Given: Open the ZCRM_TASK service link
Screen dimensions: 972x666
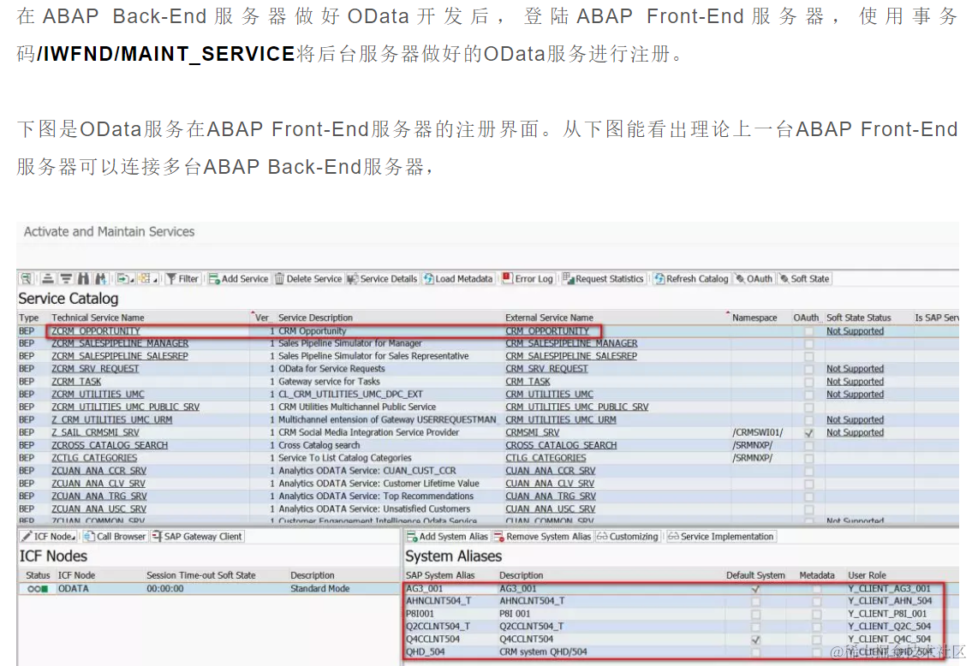Looking at the screenshot, I should 76,382.
